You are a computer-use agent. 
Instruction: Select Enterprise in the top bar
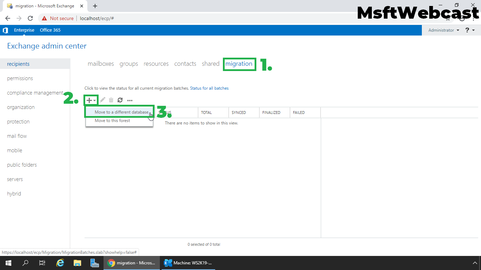click(24, 30)
